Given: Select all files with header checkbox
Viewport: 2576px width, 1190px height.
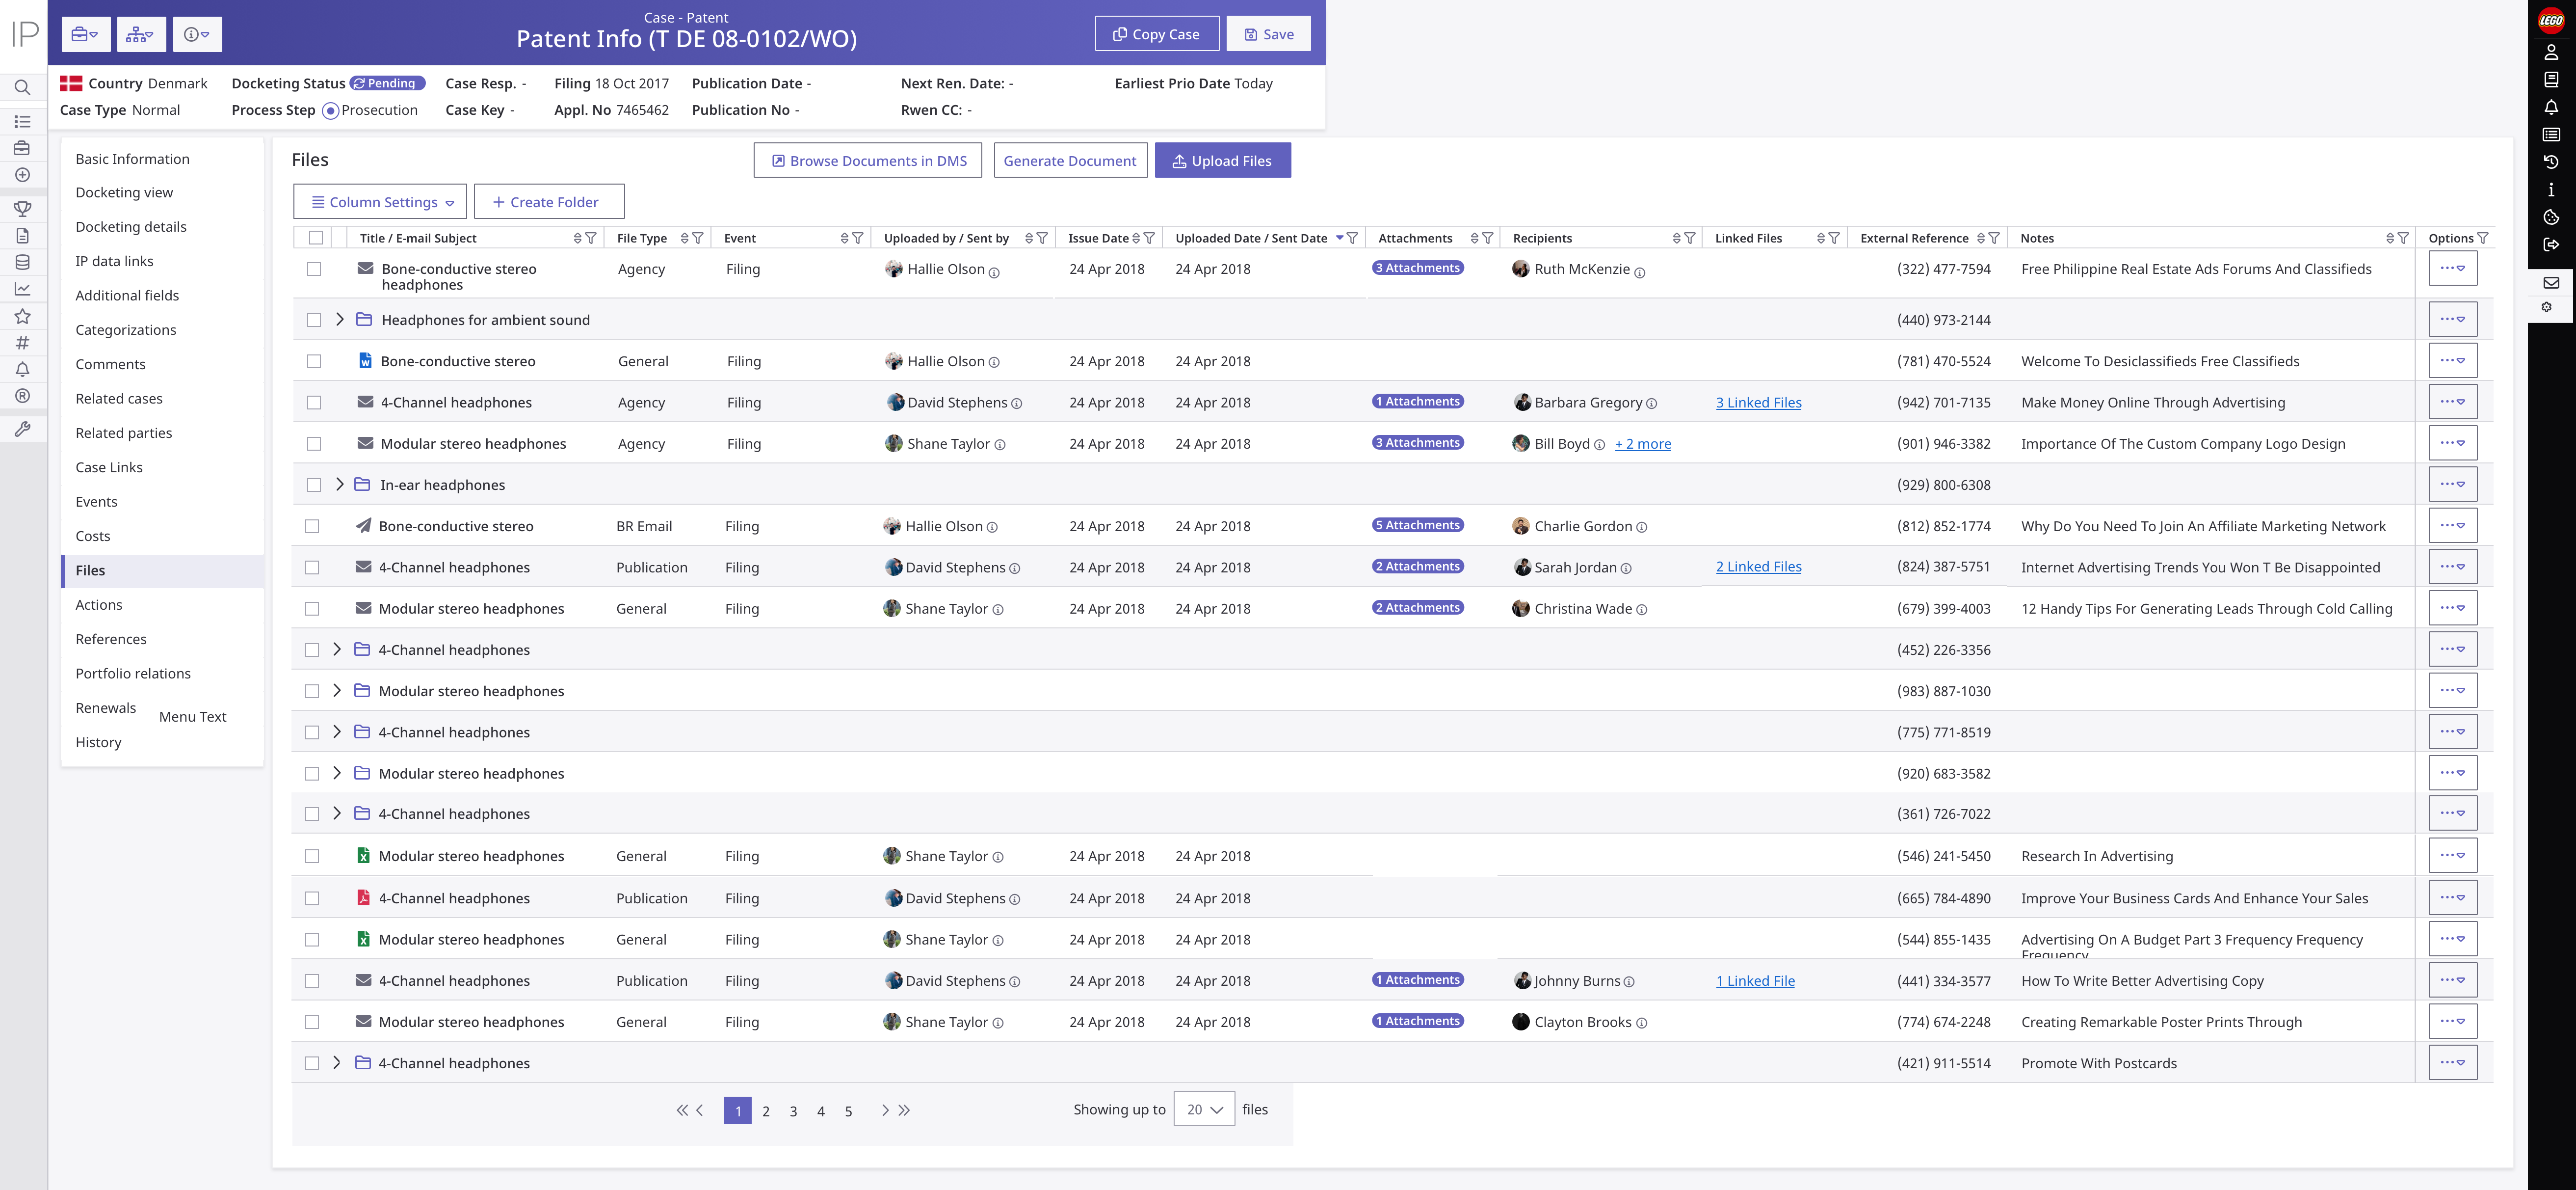Looking at the screenshot, I should [x=316, y=238].
